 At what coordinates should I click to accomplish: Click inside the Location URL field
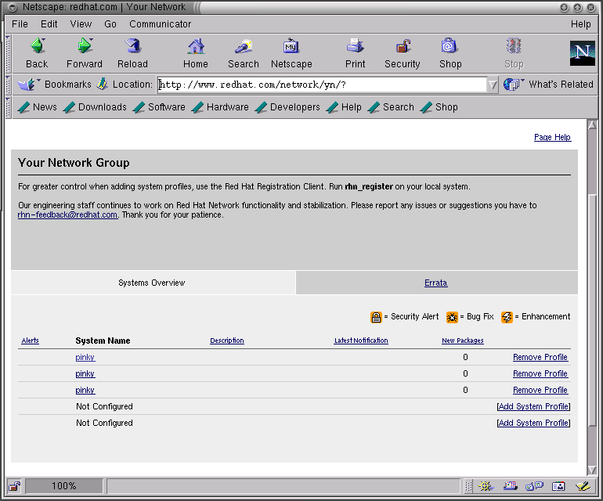pos(321,85)
